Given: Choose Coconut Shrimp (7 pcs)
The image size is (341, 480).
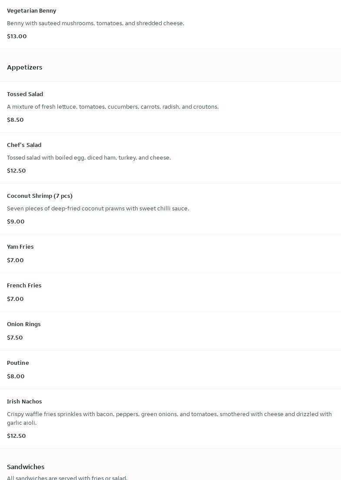Looking at the screenshot, I should coord(40,196).
